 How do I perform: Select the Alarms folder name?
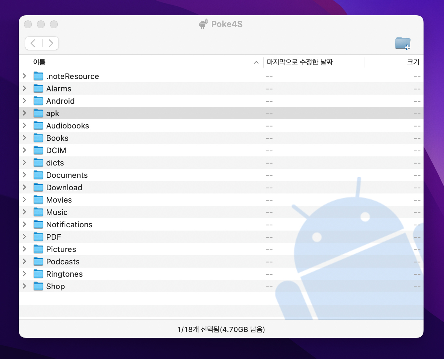[59, 89]
